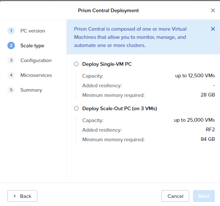This screenshot has height=206, width=220.
Task: Dismiss the blue Prism Central info banner
Action: coord(213,29)
